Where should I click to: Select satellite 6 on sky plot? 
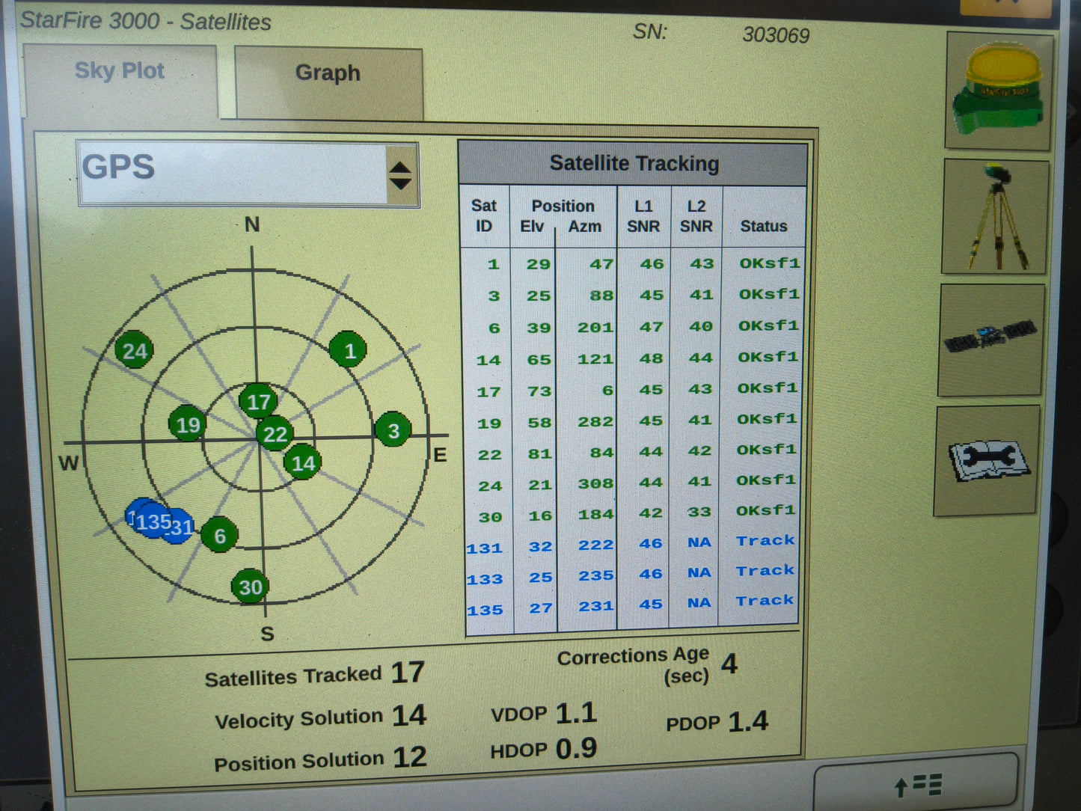(x=220, y=536)
